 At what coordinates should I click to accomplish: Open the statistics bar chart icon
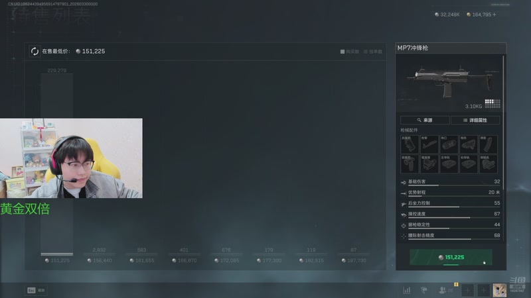point(407,290)
